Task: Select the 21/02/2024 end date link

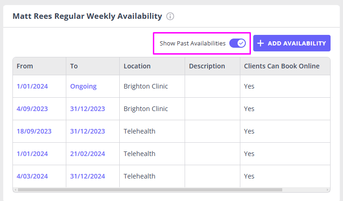Action: (x=87, y=154)
